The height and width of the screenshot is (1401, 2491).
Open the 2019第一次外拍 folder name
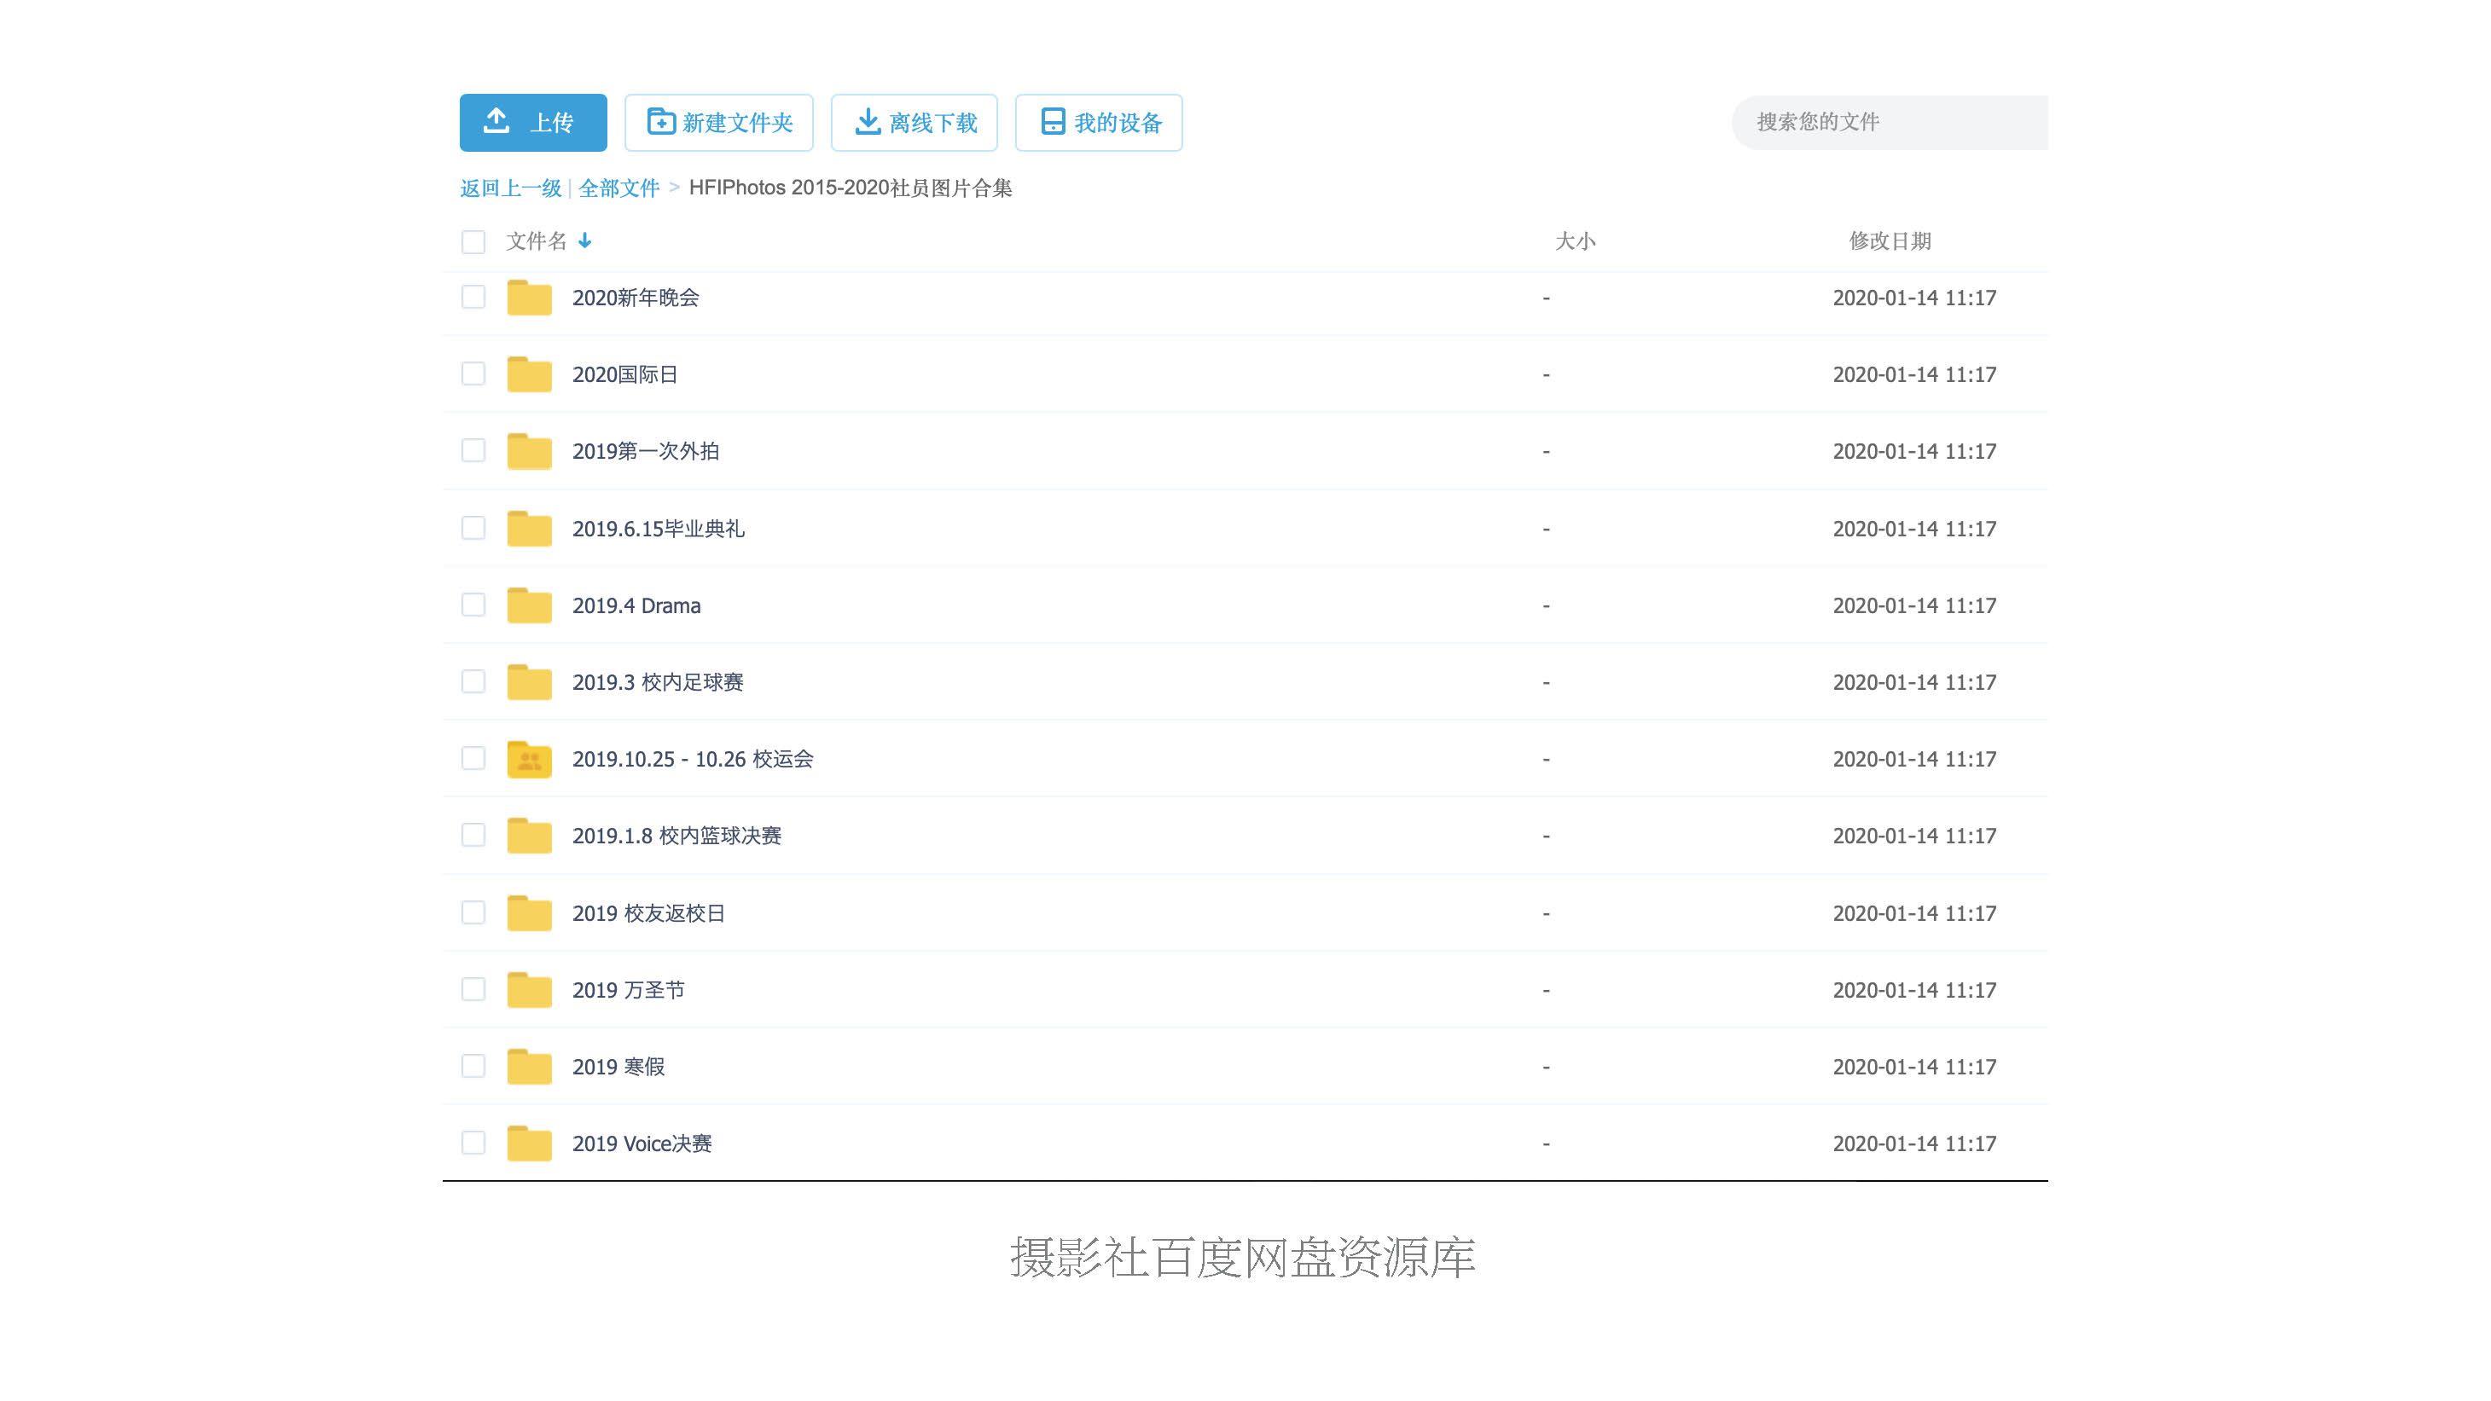645,452
